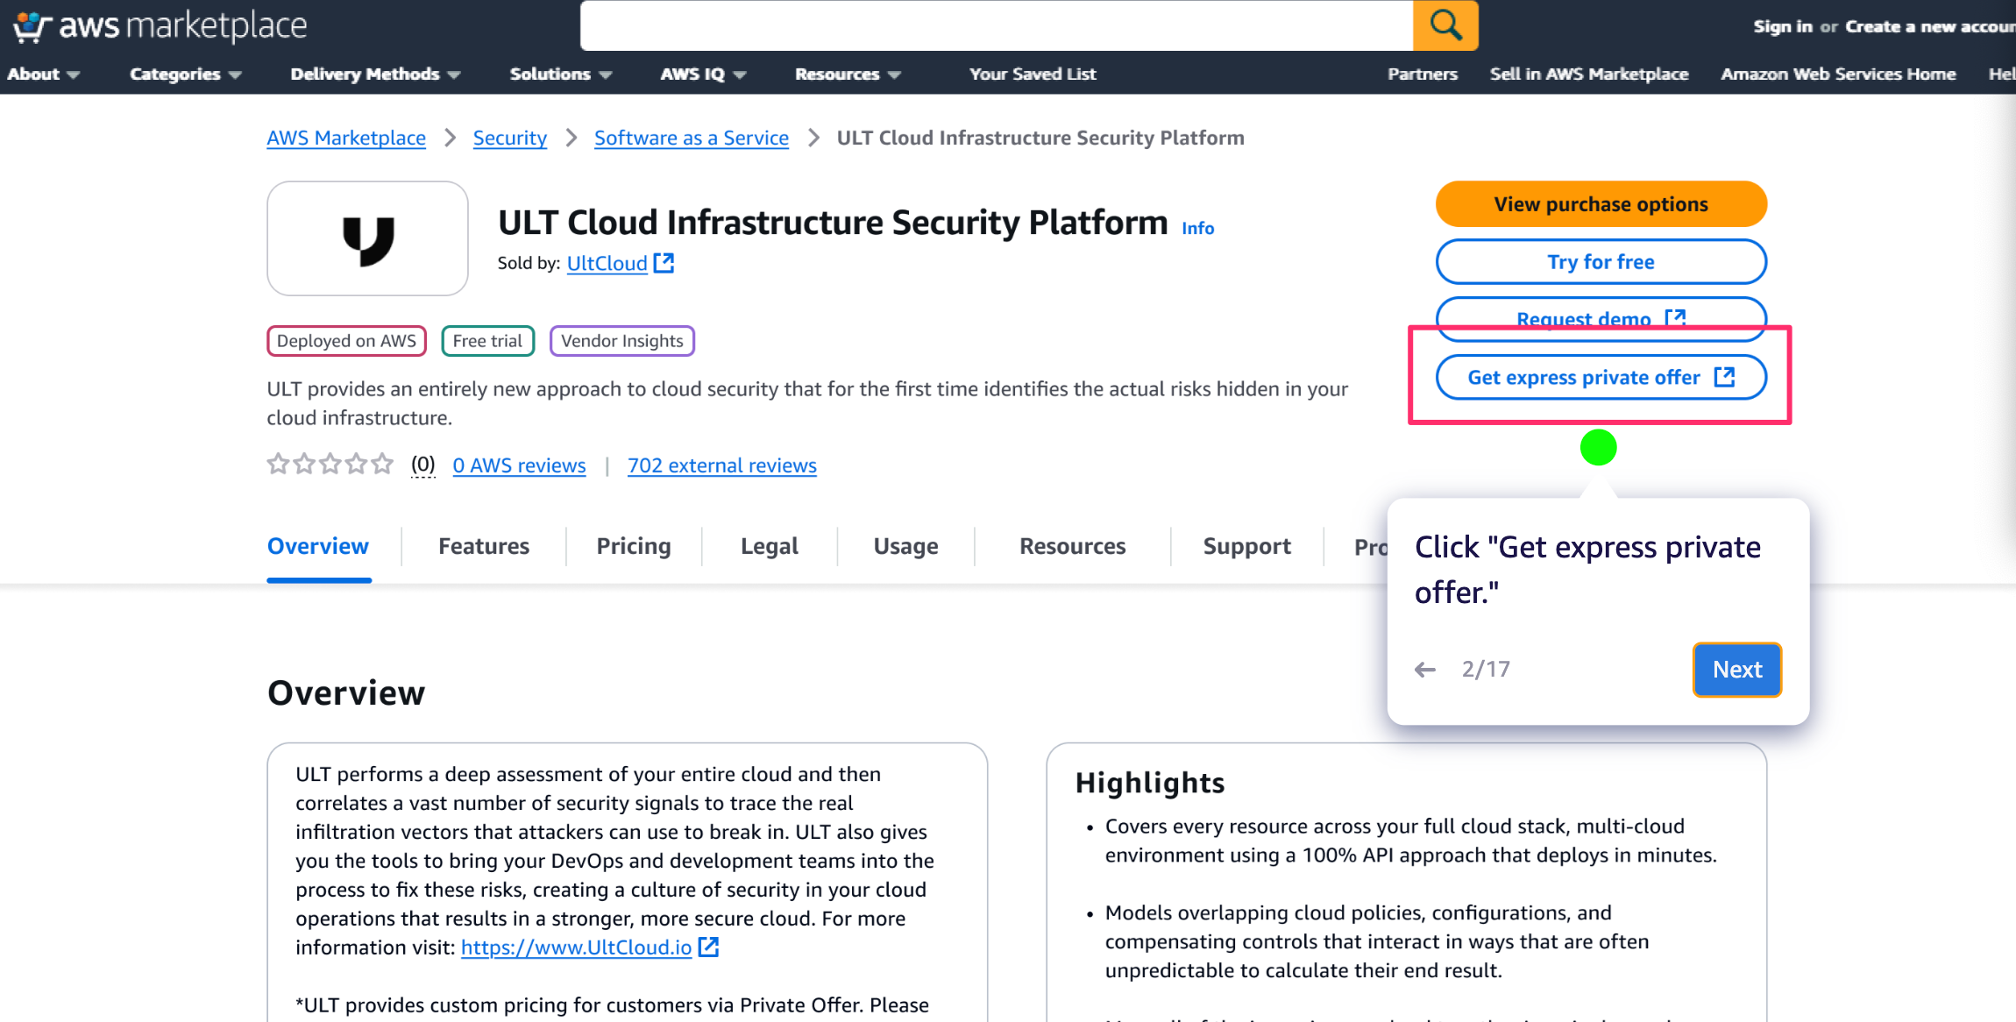
Task: Click the star rating icons
Action: tap(330, 464)
